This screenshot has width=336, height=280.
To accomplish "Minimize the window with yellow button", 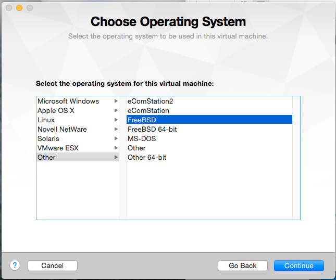I will point(19,8).
